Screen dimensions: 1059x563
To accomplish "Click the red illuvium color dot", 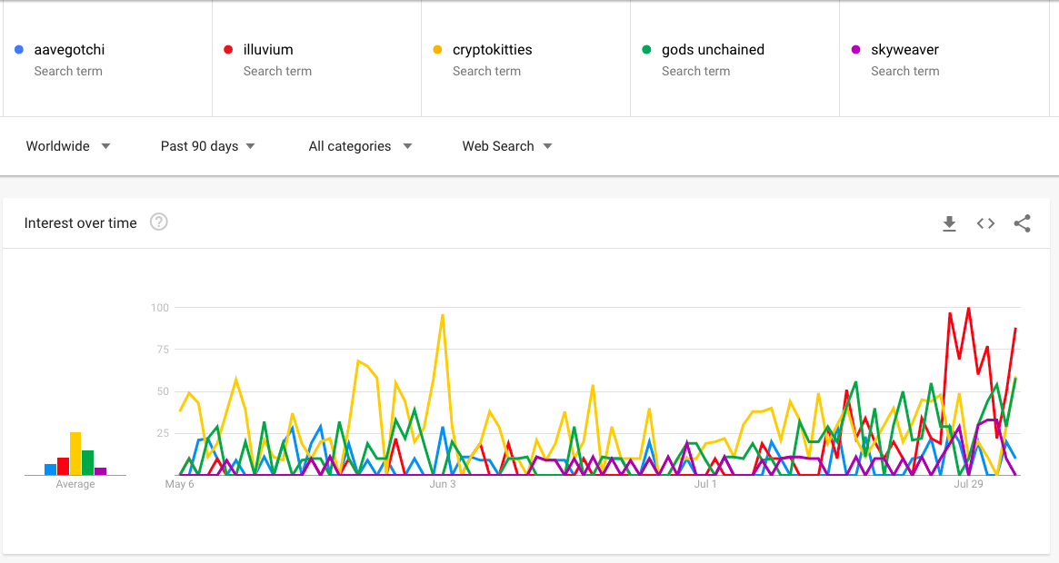I will [228, 49].
